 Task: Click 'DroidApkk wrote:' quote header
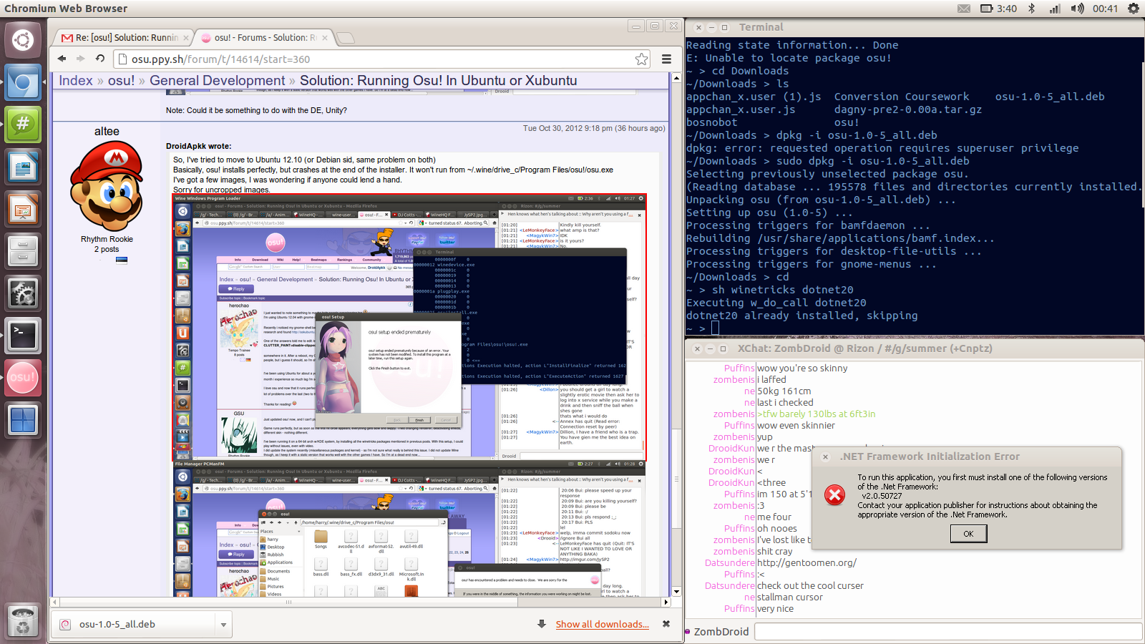click(x=198, y=146)
